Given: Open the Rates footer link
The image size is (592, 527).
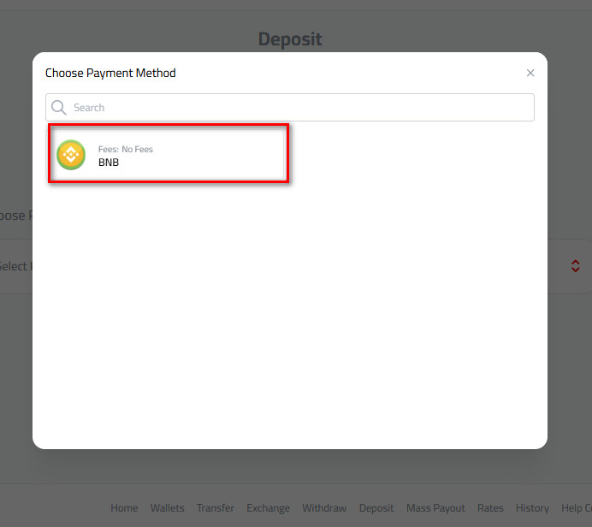Looking at the screenshot, I should coord(490,508).
